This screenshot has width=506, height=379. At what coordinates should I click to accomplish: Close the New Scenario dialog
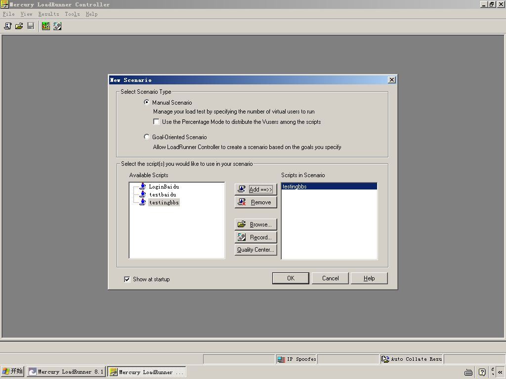pyautogui.click(x=392, y=79)
